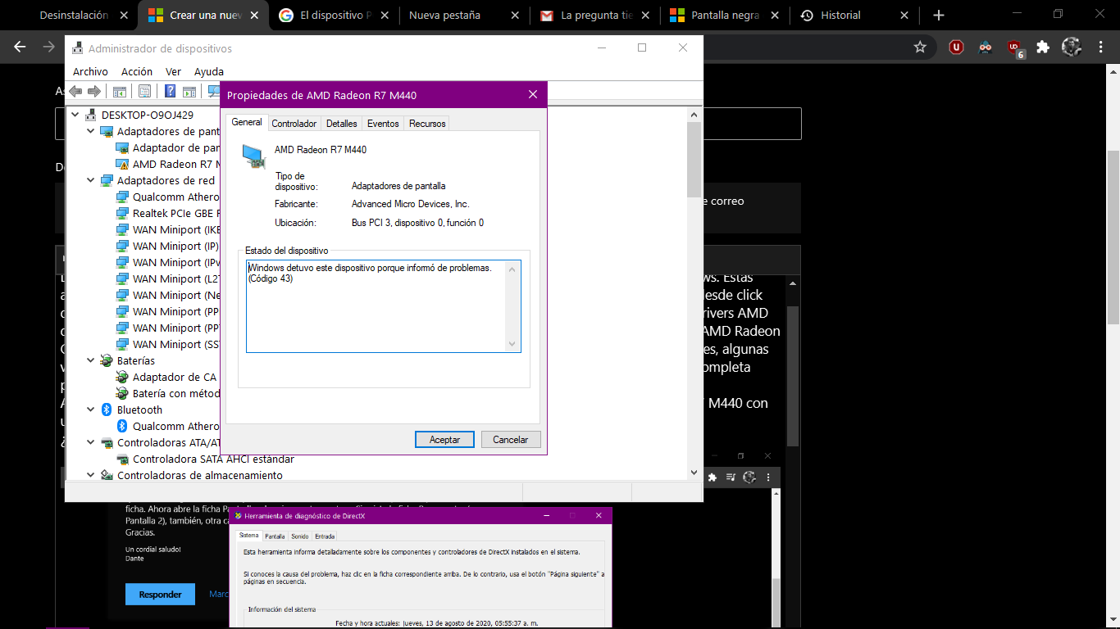1120x629 pixels.
Task: Click the show/hide action pane toolbar icon
Action: click(x=189, y=91)
